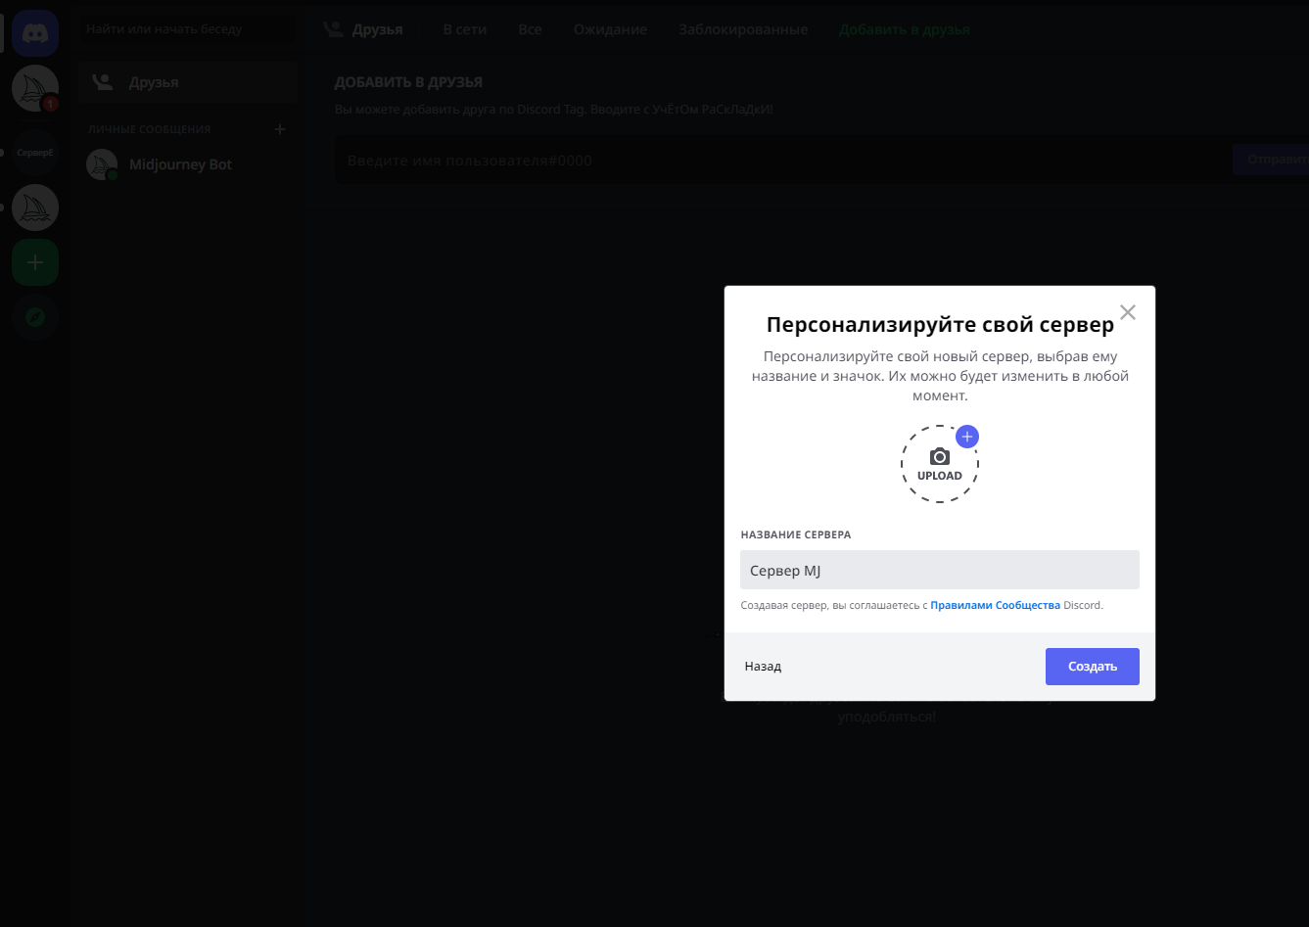1309x927 pixels.
Task: Select the СерверЕ server icon in the sidebar
Action: coord(35,153)
